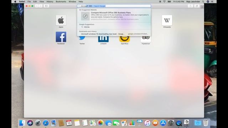Image resolution: width=228 pixels, height=128 pixels.
Task: Open Spotlight search magnifier
Action: click(x=203, y=1)
